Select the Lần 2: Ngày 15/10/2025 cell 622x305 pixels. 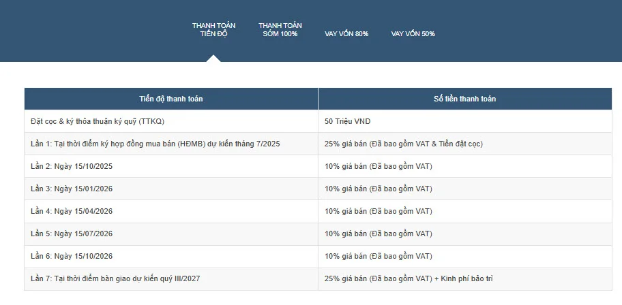tap(72, 166)
